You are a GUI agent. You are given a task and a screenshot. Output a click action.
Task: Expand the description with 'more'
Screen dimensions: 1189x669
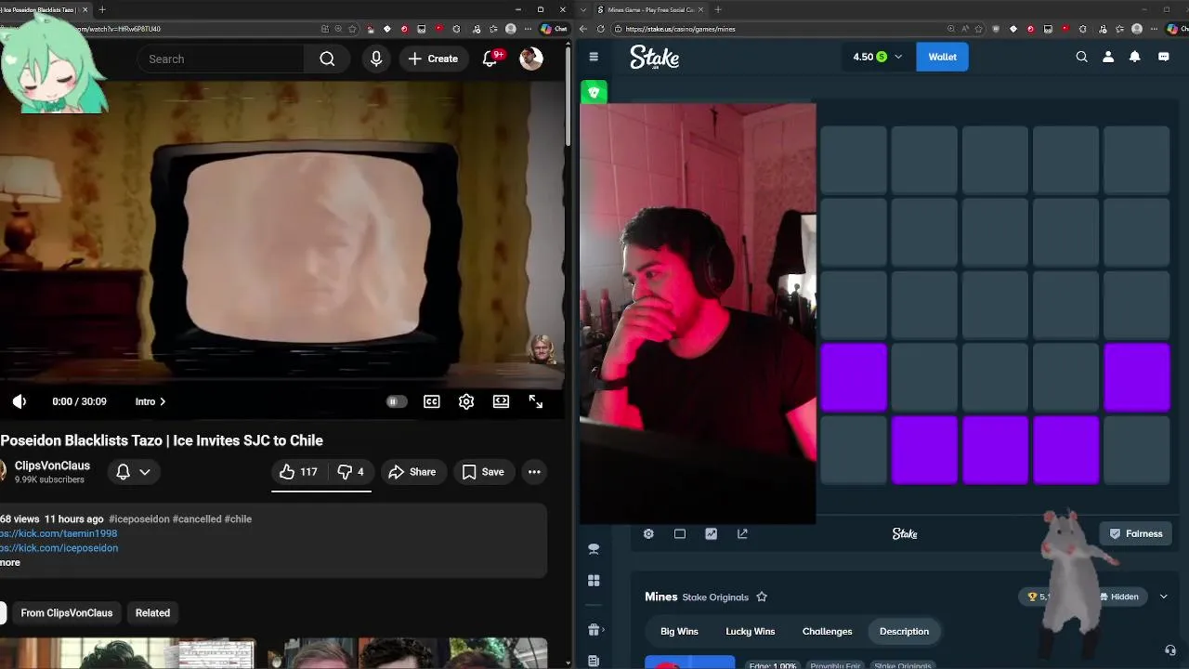point(10,562)
